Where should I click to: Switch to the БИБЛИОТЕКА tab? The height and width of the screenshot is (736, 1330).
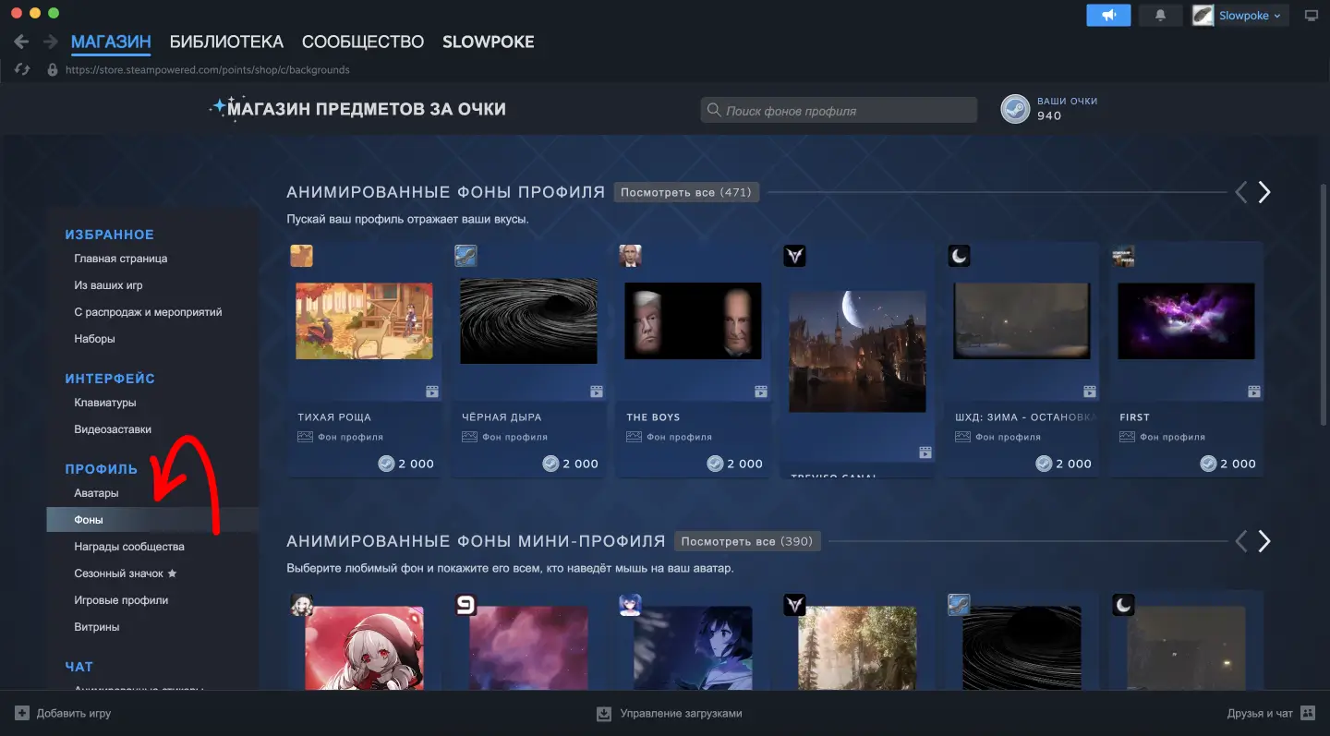(x=225, y=42)
